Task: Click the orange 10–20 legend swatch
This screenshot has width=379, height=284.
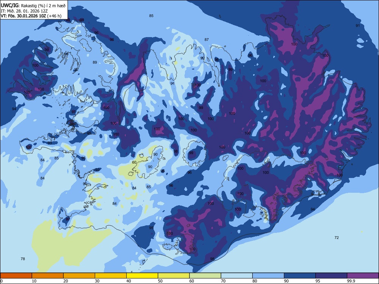Action: point(48,276)
